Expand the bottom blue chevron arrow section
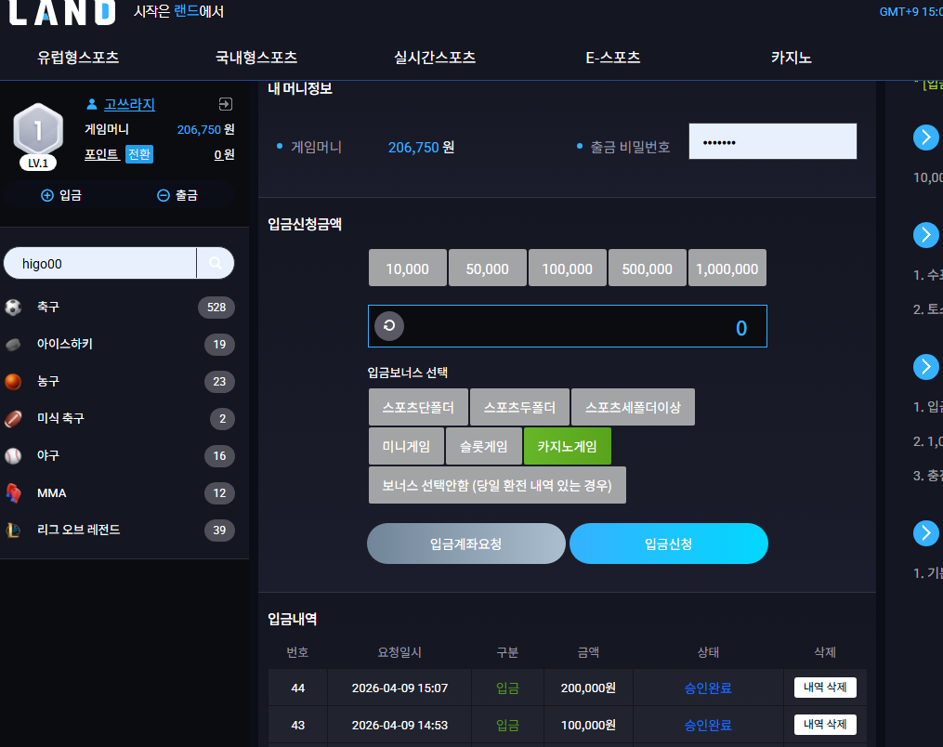 point(925,533)
